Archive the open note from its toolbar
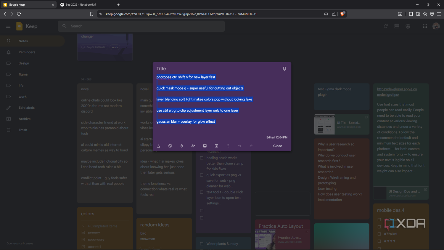The height and width of the screenshot is (250, 444). [x=216, y=146]
